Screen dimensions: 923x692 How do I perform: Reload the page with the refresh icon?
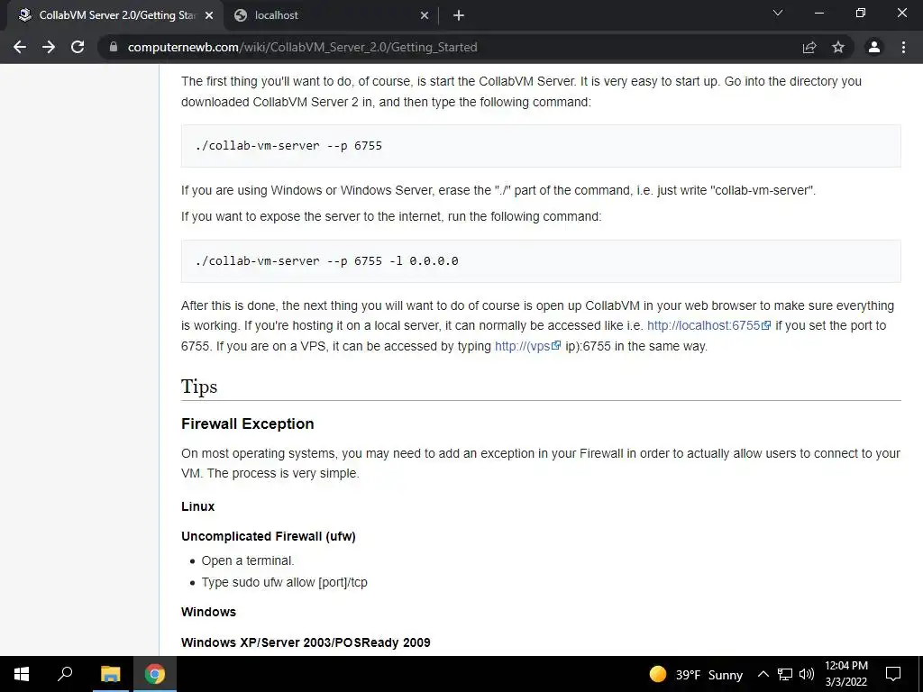78,47
